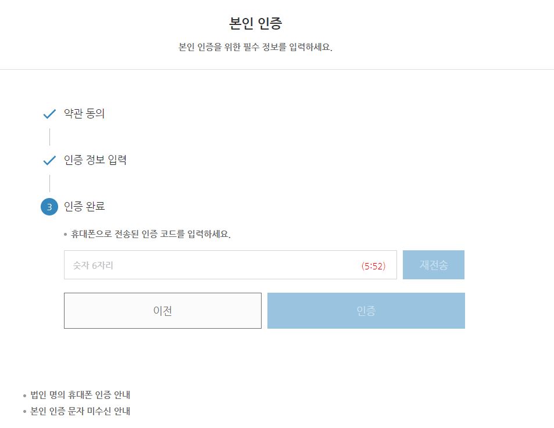Click the blue step 3 circle icon
The height and width of the screenshot is (428, 554).
click(x=49, y=207)
